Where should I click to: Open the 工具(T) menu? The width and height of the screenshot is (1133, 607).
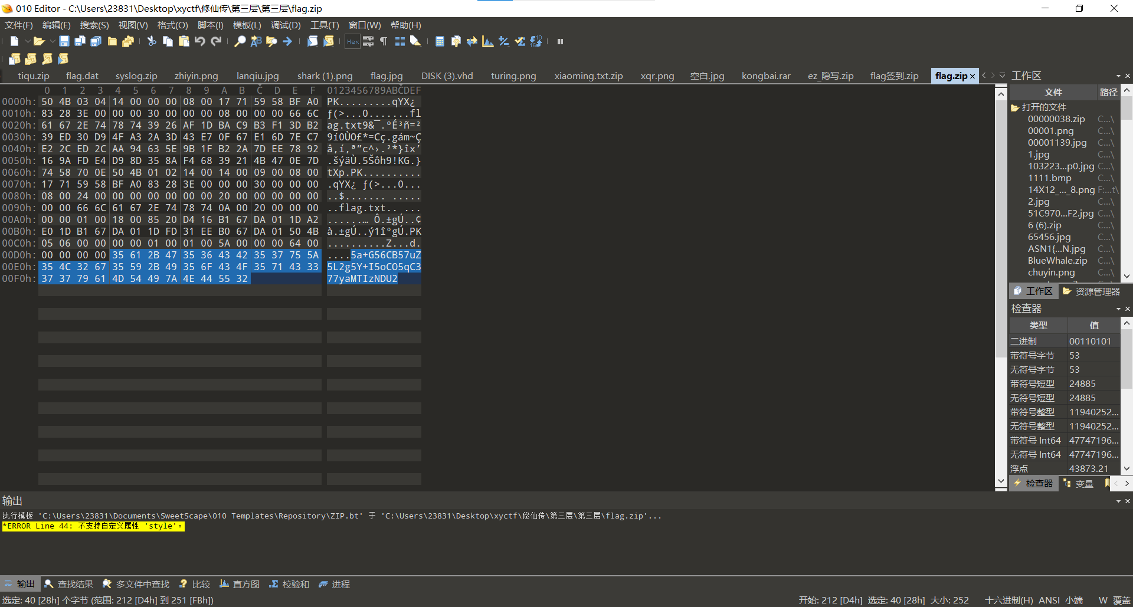[325, 25]
